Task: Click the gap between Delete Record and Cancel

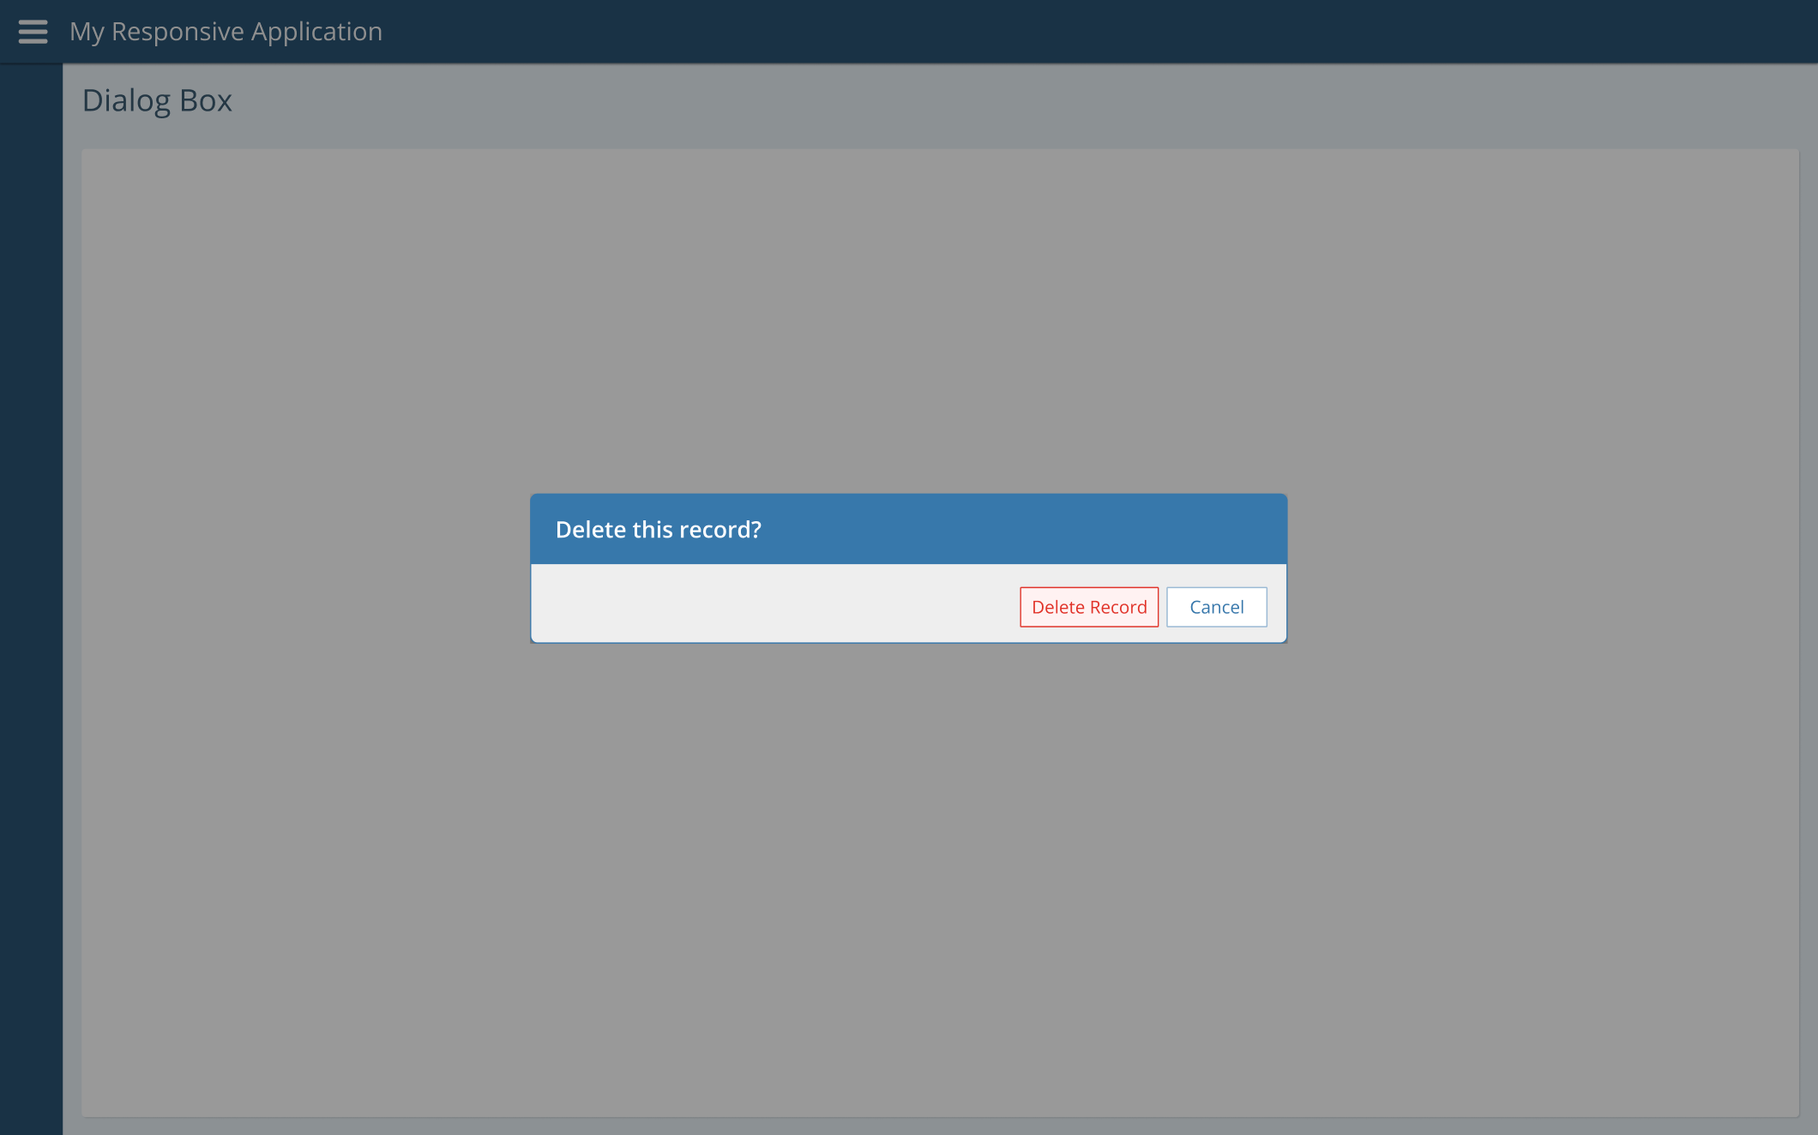Action: (1163, 607)
